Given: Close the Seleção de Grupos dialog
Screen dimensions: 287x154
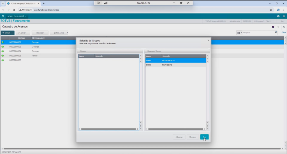Looking at the screenshot, I should coord(208,40).
